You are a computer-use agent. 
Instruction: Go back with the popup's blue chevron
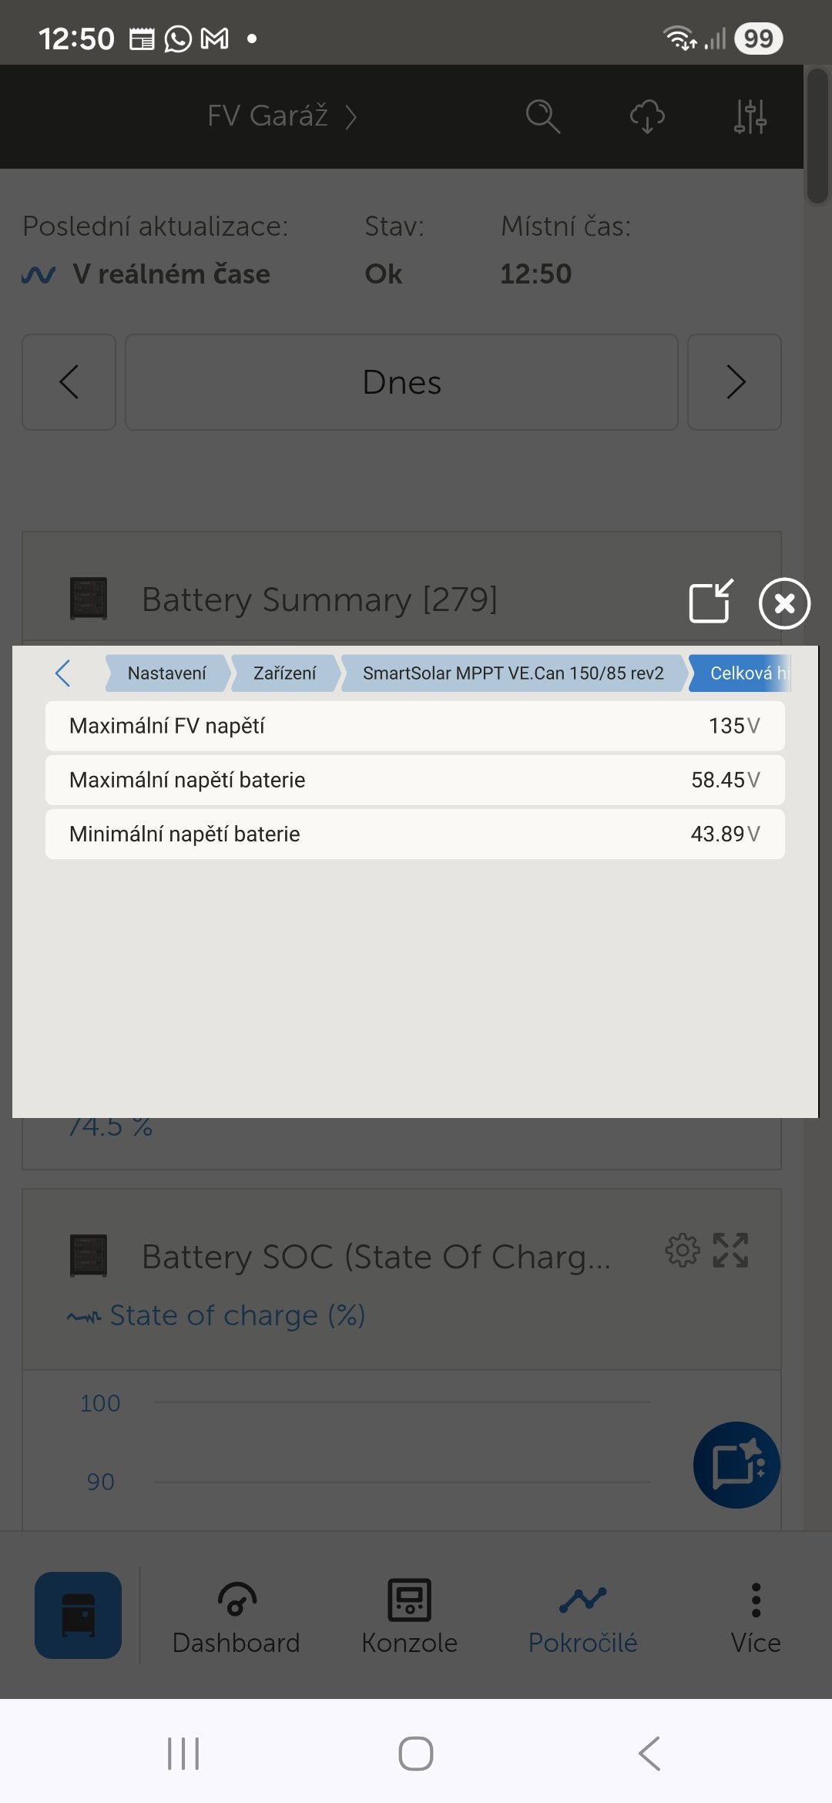(63, 673)
